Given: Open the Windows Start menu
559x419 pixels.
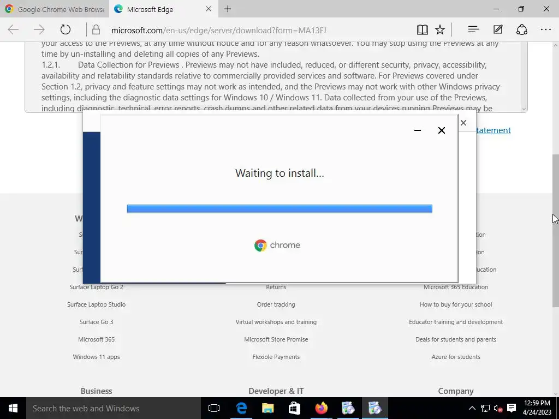Looking at the screenshot, I should (x=13, y=408).
